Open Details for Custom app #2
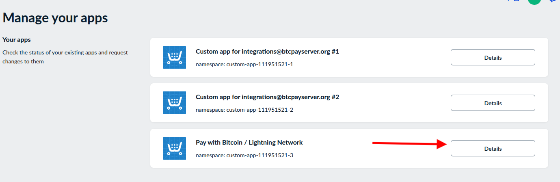This screenshot has height=182, width=560. 493,103
